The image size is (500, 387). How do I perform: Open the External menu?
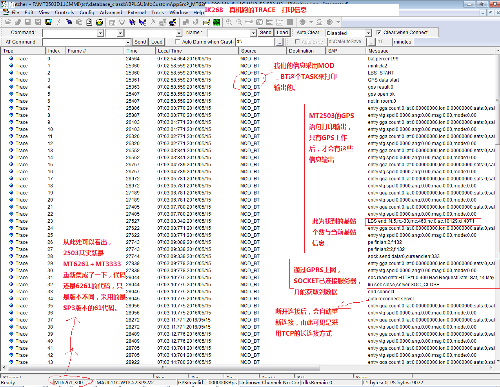[x=137, y=12]
